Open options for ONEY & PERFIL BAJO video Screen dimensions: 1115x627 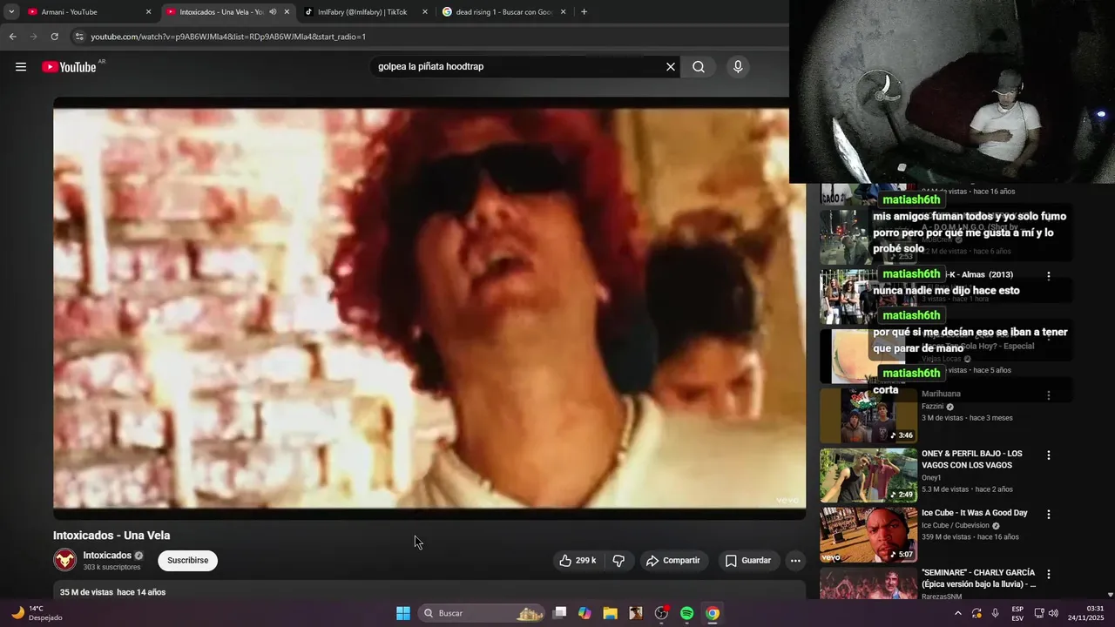tap(1049, 455)
